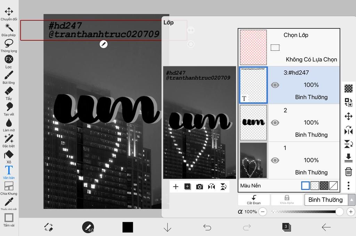Import photo with the camera icon

[200, 187]
